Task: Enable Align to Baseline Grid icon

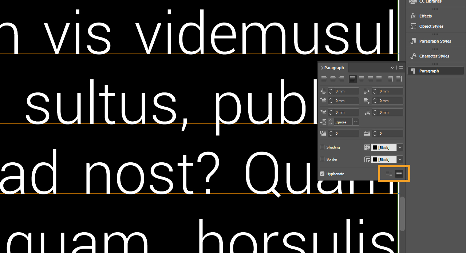Action: 399,174
